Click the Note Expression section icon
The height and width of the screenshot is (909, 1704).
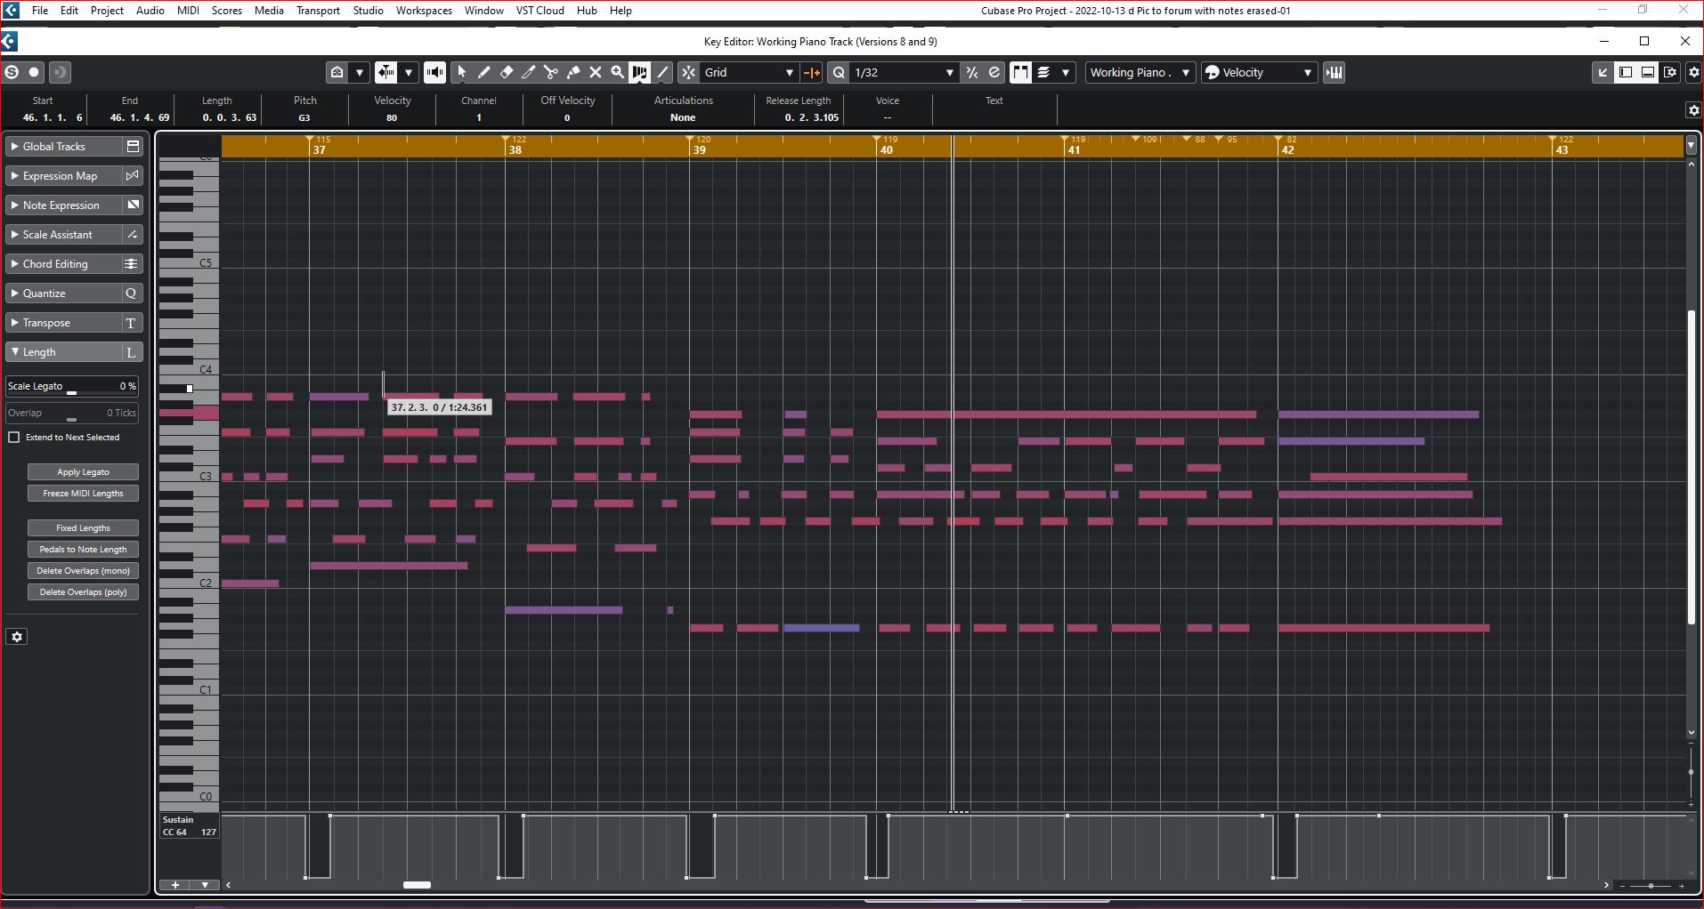[x=132, y=205]
